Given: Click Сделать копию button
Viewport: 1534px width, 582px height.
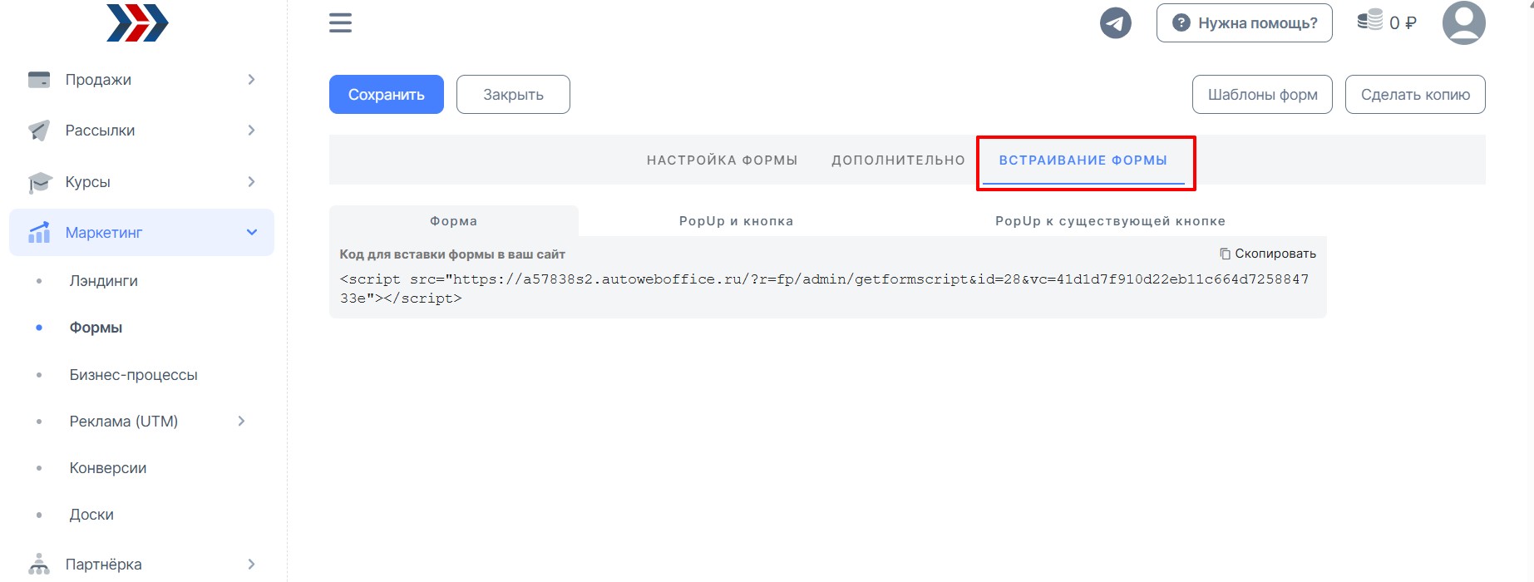Looking at the screenshot, I should coord(1415,95).
